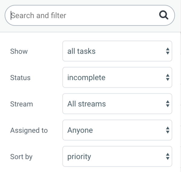Click the arrows icon on the Anyone selector
The width and height of the screenshot is (181, 172).
click(168, 130)
